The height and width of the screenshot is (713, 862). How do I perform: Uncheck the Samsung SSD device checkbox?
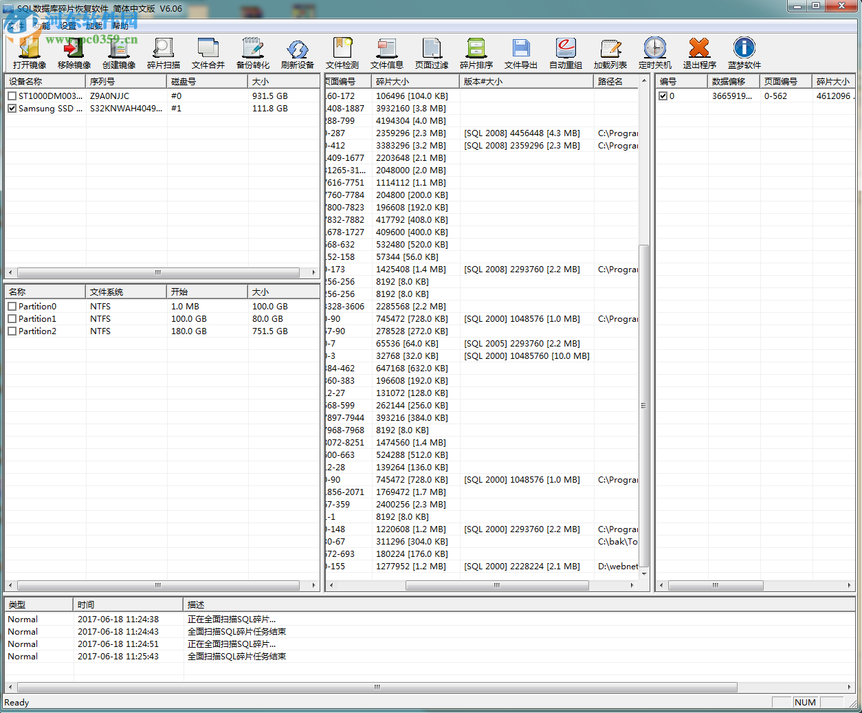click(x=12, y=109)
